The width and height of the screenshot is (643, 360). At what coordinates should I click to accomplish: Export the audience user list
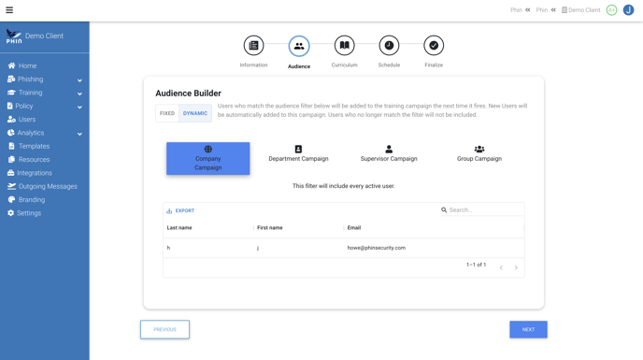click(x=180, y=210)
